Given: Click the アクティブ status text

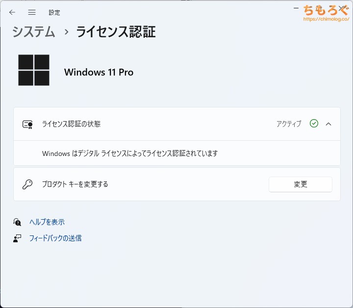Looking at the screenshot, I should point(289,124).
